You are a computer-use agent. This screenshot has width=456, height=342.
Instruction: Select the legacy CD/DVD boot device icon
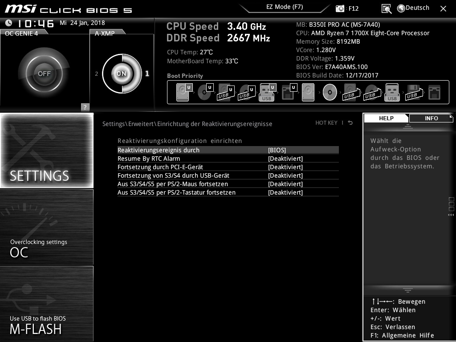coord(330,92)
